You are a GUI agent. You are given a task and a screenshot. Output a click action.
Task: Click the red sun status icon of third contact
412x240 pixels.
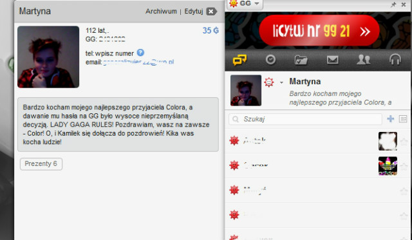(234, 190)
